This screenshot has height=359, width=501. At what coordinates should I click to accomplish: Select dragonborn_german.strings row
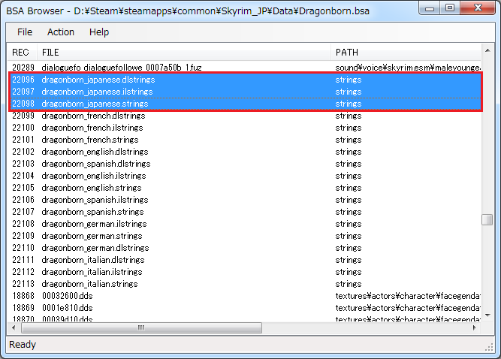tap(244, 236)
